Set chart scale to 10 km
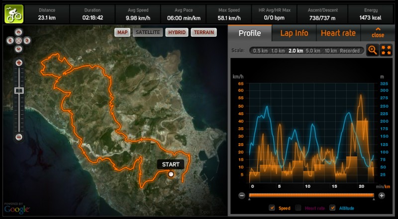This screenshot has height=219, width=398. point(330,51)
